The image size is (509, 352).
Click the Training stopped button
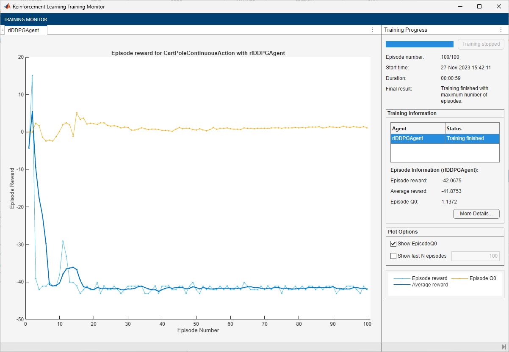coord(481,44)
